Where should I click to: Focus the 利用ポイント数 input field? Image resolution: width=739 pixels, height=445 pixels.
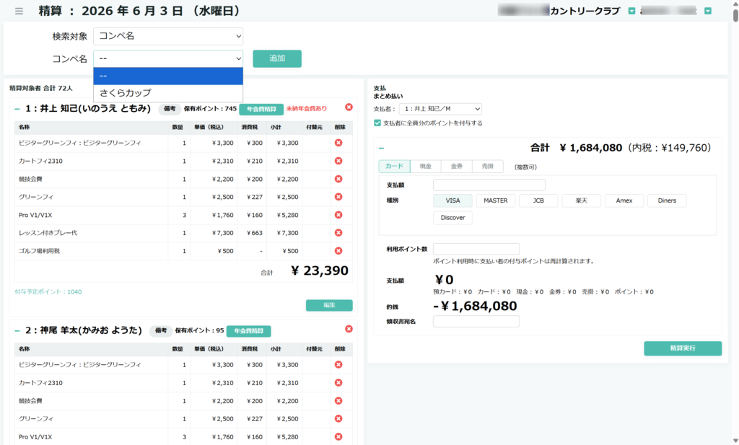(476, 249)
